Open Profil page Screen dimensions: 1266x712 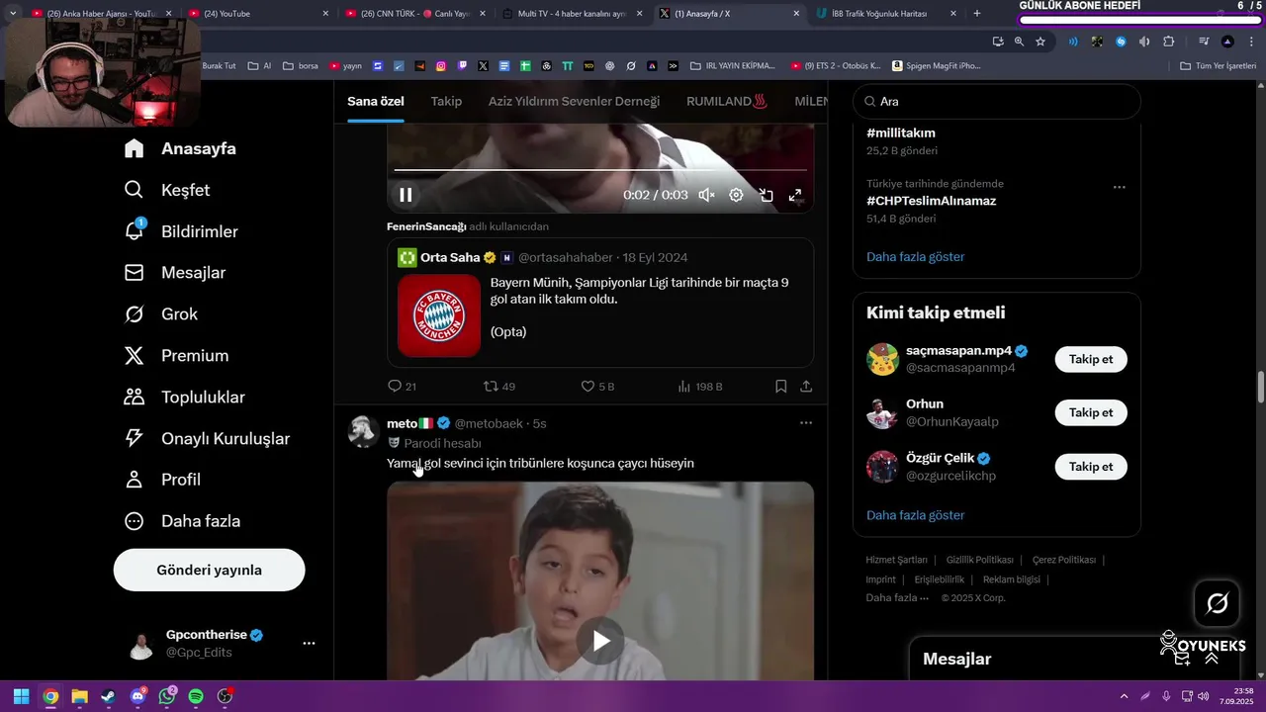[x=163, y=480]
